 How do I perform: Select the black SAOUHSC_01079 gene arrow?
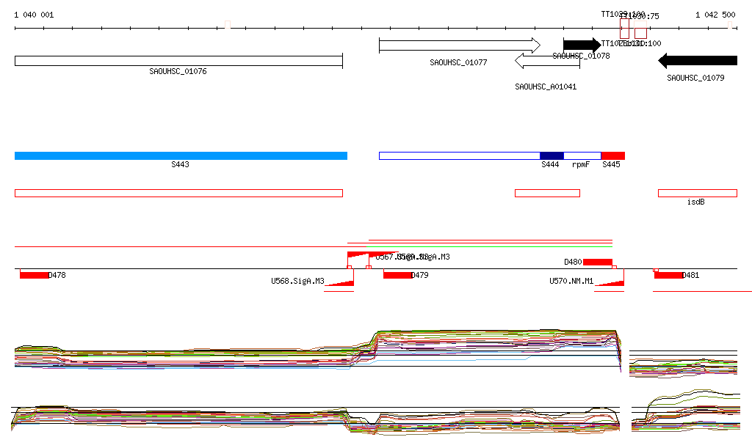tap(698, 60)
